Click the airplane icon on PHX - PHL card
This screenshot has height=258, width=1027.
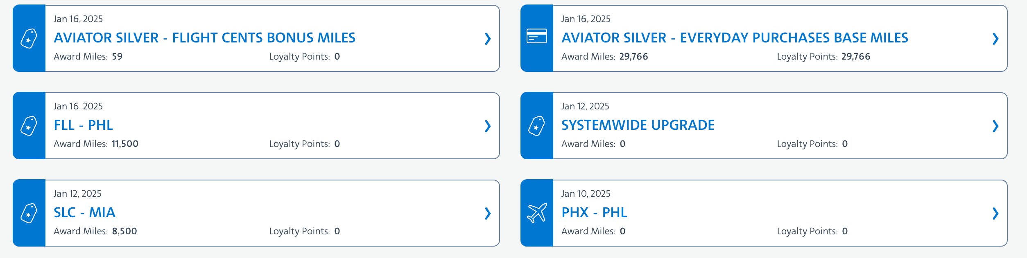[536, 213]
